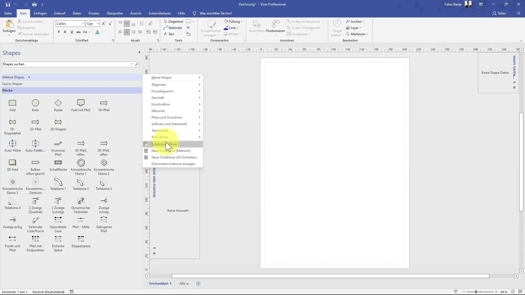The height and width of the screenshot is (295, 525).
Task: Select the Feld shape in Blöcke stencil
Action: pos(13,106)
